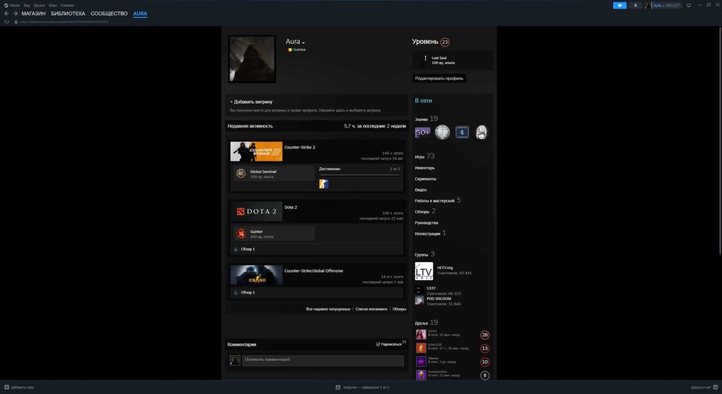
Task: Click + Добавить витрину link
Action: pyautogui.click(x=251, y=102)
